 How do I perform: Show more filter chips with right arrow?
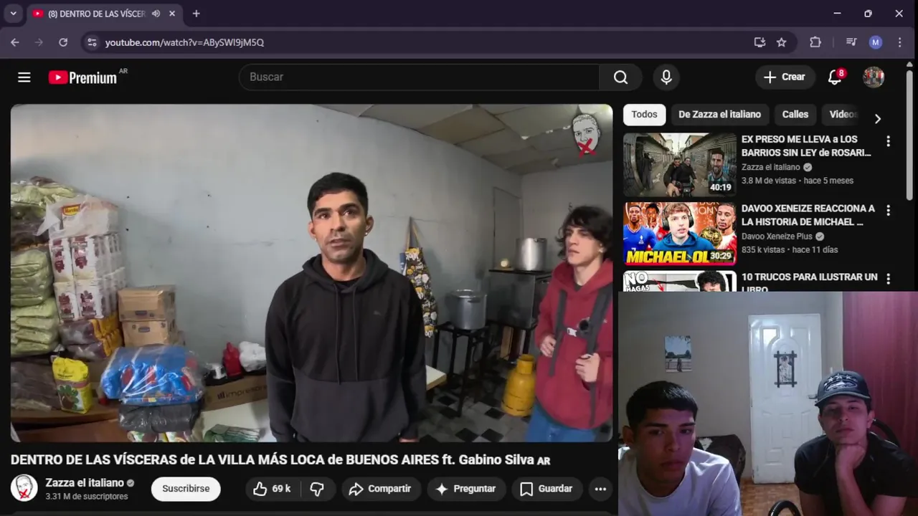pyautogui.click(x=877, y=118)
